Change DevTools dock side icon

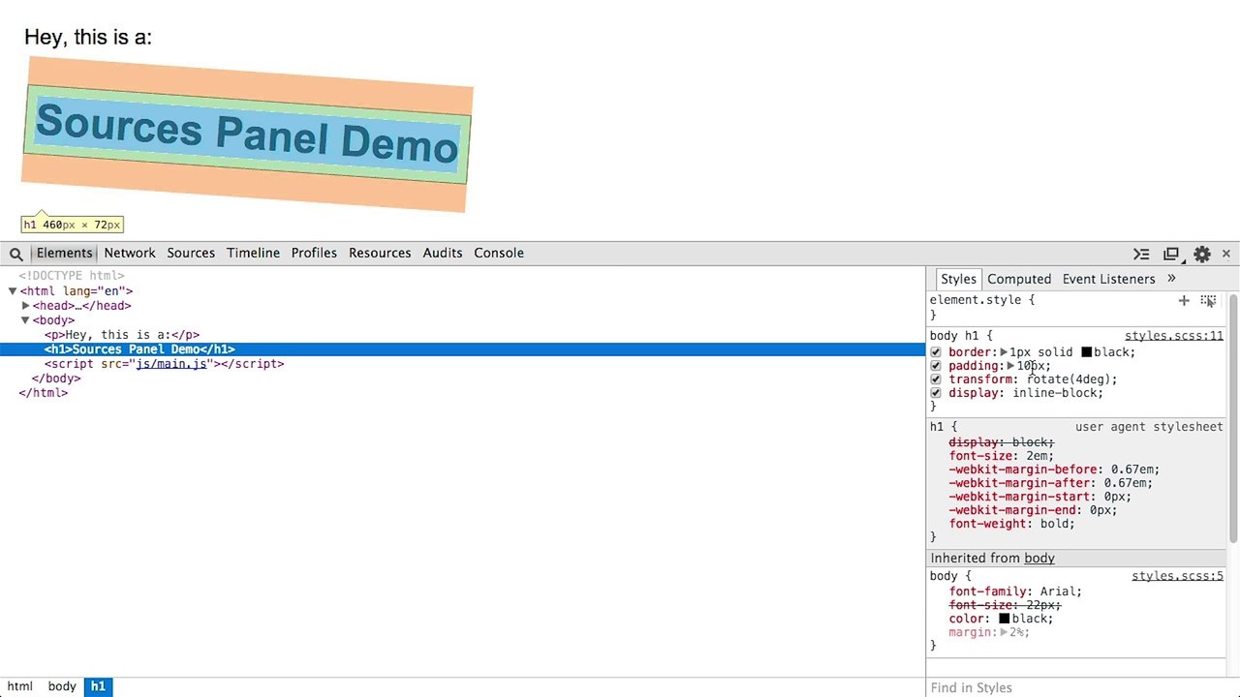1171,254
